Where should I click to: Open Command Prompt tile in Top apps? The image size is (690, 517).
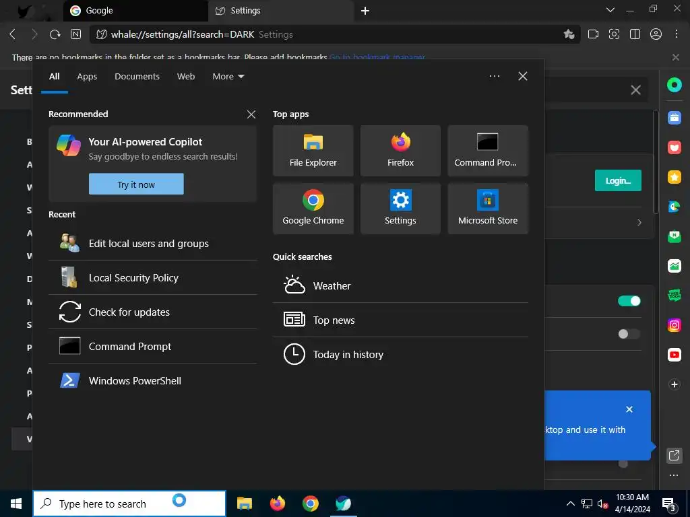click(488, 151)
